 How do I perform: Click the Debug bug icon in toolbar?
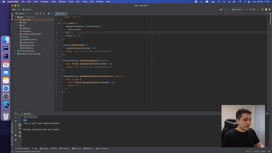[250, 9]
